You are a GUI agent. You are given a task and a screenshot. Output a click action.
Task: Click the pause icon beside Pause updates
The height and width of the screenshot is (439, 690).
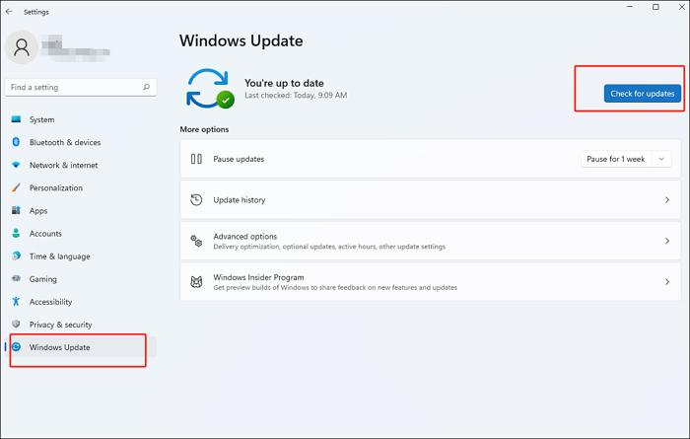point(196,159)
